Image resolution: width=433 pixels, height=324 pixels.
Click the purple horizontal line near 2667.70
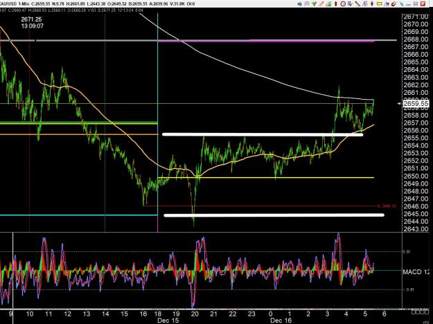[x=266, y=41]
